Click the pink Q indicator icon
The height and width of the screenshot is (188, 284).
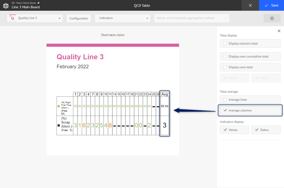12,18
